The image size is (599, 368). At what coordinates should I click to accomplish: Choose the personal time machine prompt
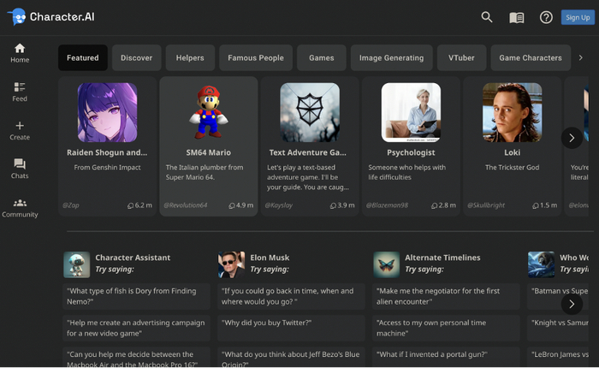(446, 328)
